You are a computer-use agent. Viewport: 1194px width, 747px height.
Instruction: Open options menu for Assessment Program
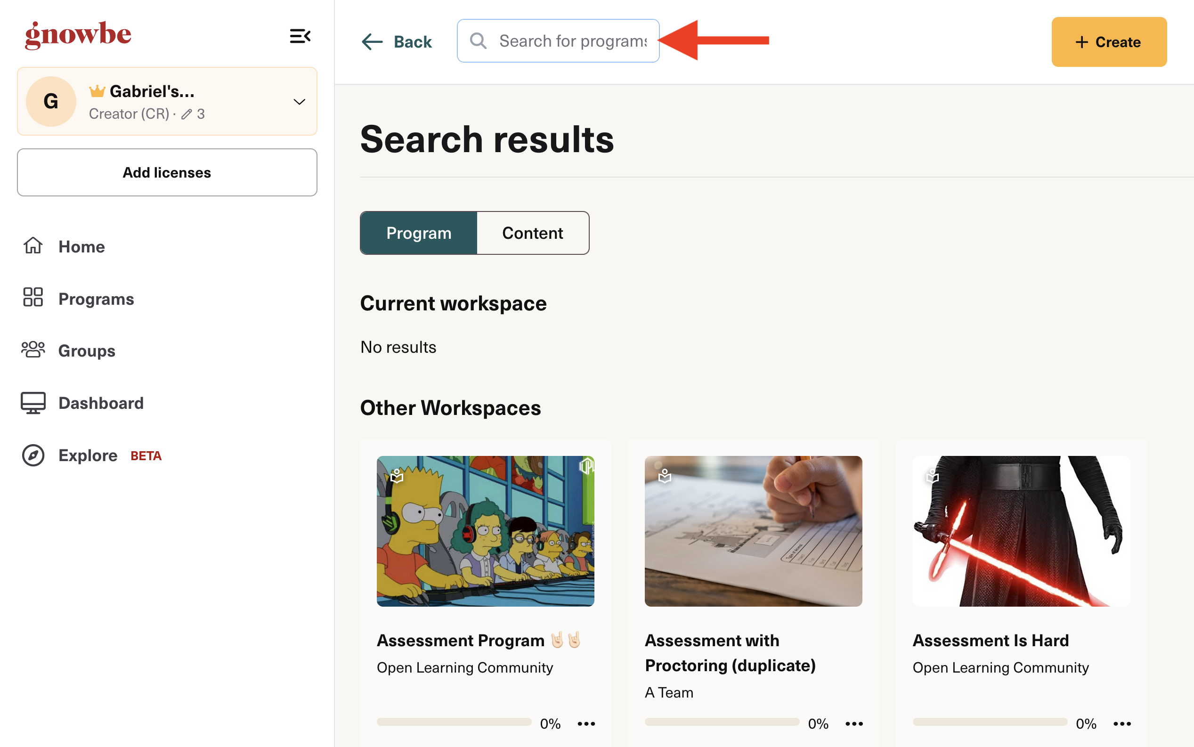point(586,723)
